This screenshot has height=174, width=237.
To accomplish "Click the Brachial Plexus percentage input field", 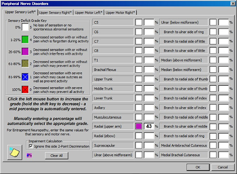I will pyautogui.click(x=149, y=70).
